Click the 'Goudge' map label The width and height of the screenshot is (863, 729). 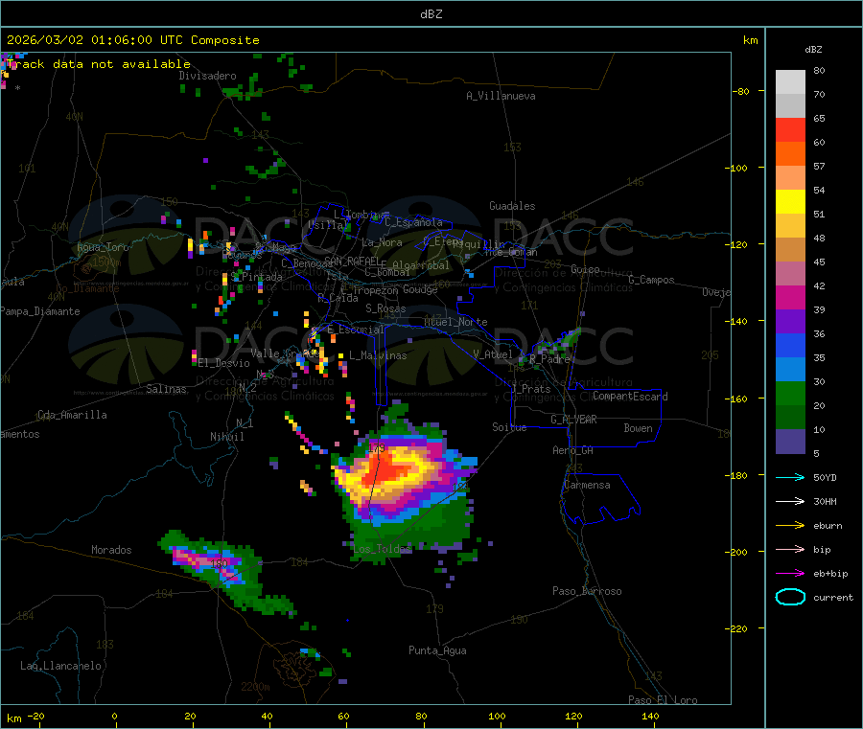pyautogui.click(x=420, y=289)
